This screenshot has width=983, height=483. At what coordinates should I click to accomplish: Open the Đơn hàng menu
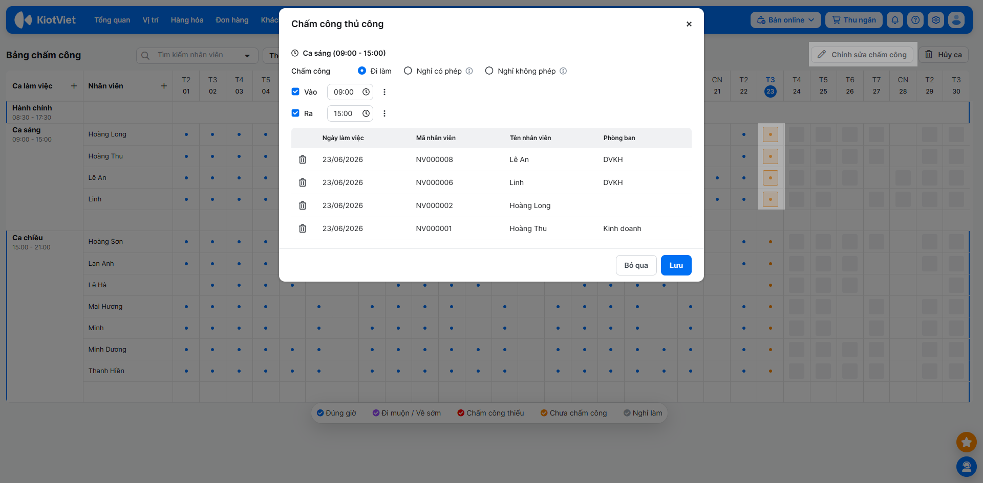pyautogui.click(x=232, y=20)
